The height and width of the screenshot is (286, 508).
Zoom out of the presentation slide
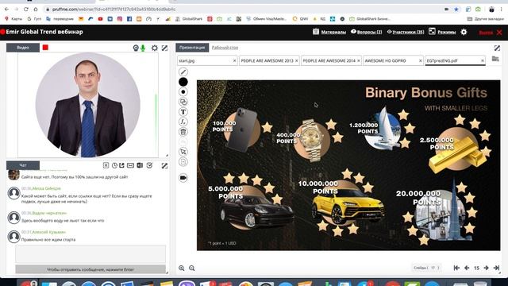(192, 269)
